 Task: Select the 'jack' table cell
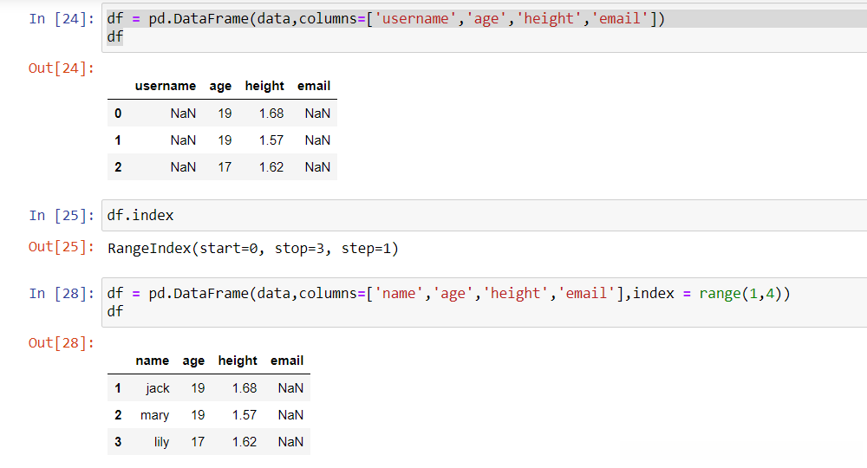pyautogui.click(x=158, y=388)
